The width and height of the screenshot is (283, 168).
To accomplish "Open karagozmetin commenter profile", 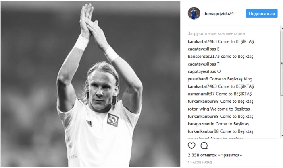I will tap(201, 124).
